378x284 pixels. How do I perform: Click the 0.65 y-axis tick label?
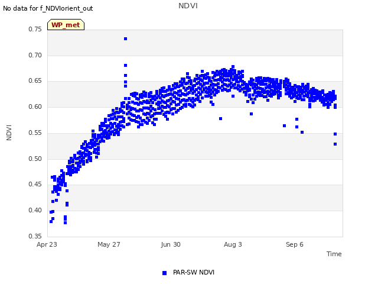pyautogui.click(x=35, y=81)
